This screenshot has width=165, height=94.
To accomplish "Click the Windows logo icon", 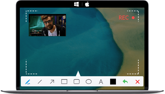I will (x=76, y=4).
